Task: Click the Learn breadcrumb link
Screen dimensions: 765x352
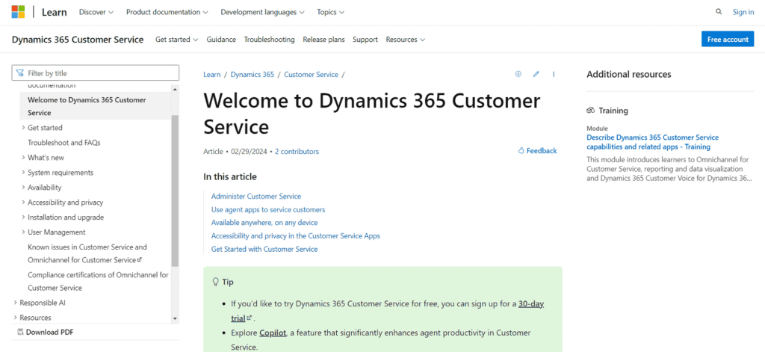Action: click(x=211, y=75)
